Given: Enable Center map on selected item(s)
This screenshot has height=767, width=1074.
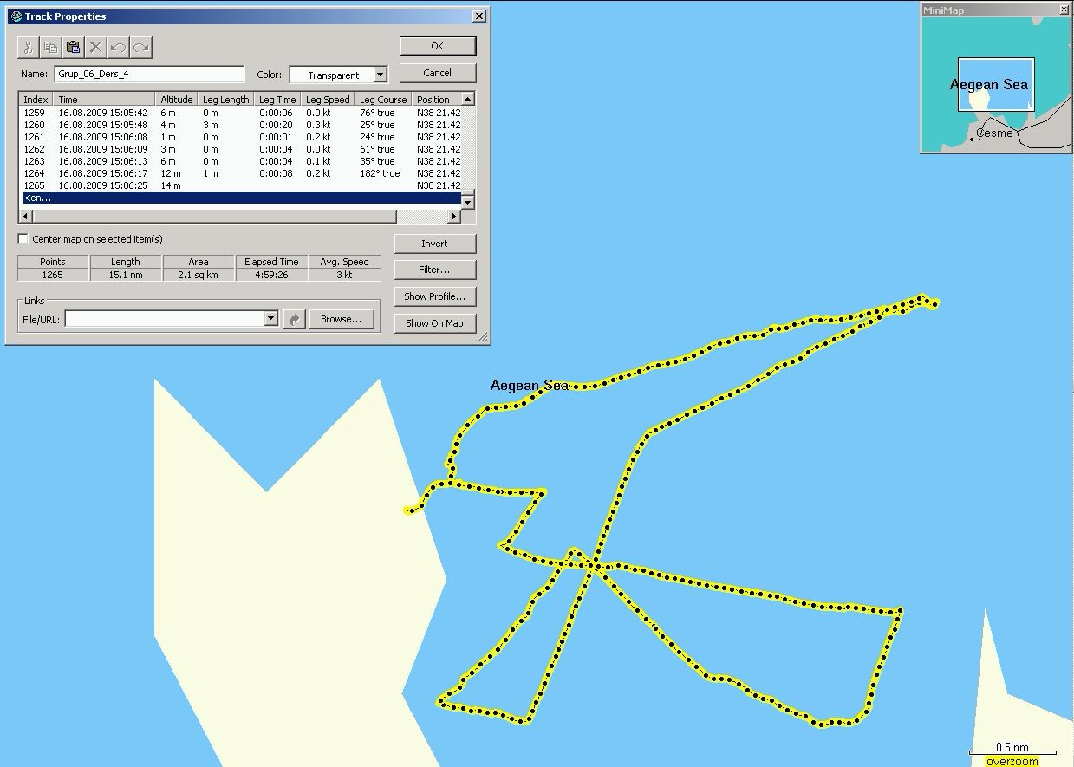Looking at the screenshot, I should [x=23, y=239].
